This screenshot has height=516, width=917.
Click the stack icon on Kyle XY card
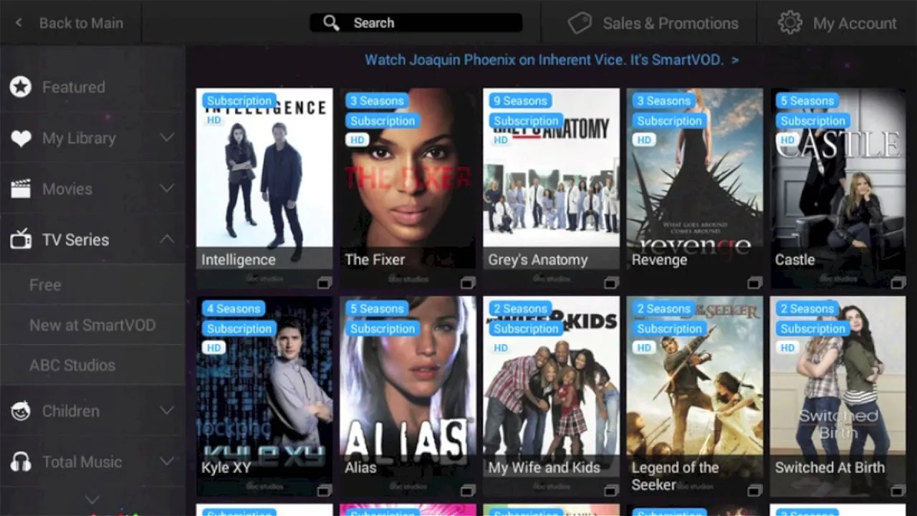325,491
